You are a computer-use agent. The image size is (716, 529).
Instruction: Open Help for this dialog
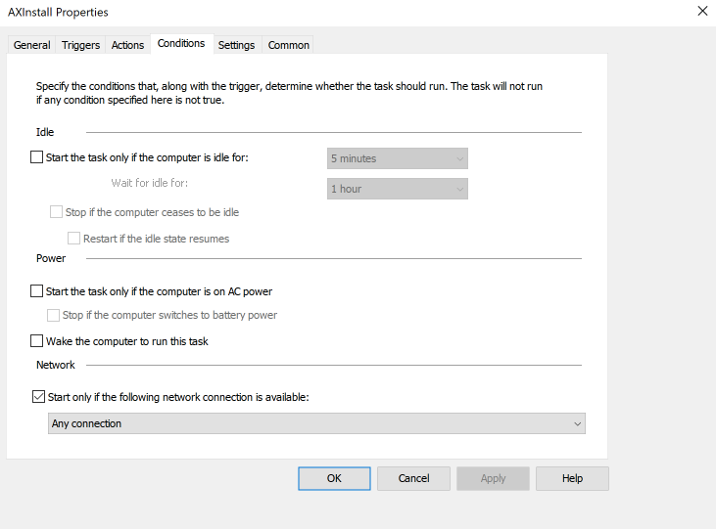pyautogui.click(x=572, y=478)
